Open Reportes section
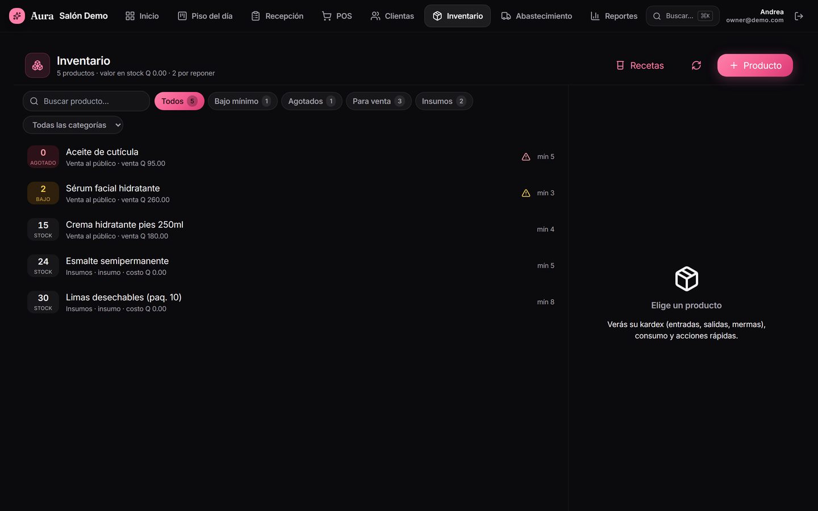Image resolution: width=818 pixels, height=511 pixels. pos(614,16)
